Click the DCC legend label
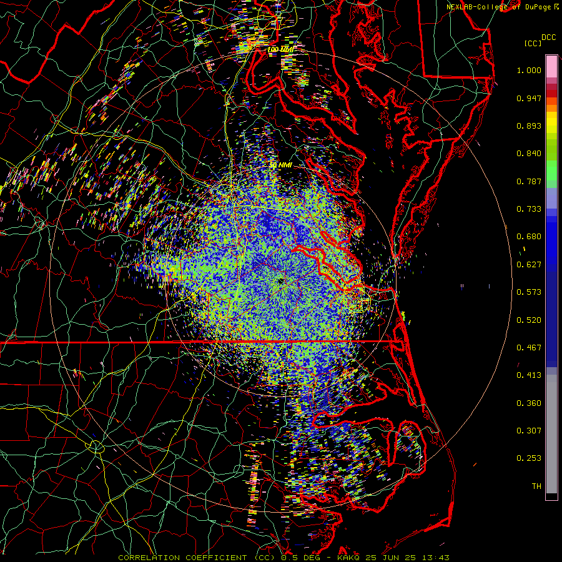The height and width of the screenshot is (562, 562). [x=548, y=37]
